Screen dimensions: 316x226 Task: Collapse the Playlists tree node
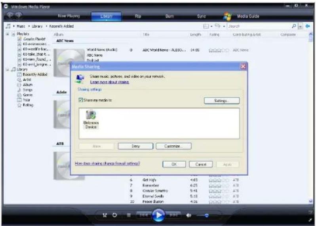8,34
